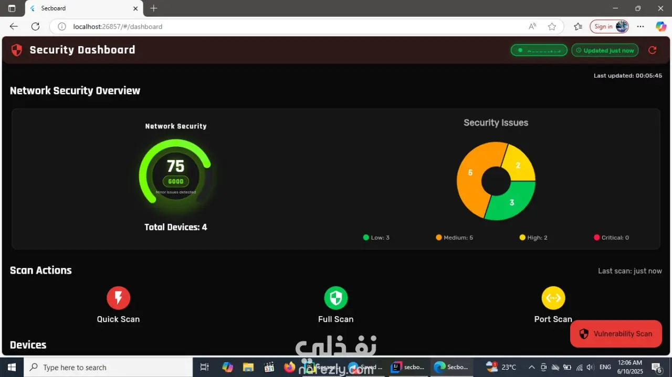This screenshot has height=377, width=672.
Task: Click the GOOD rating badge in the gauge
Action: (176, 181)
